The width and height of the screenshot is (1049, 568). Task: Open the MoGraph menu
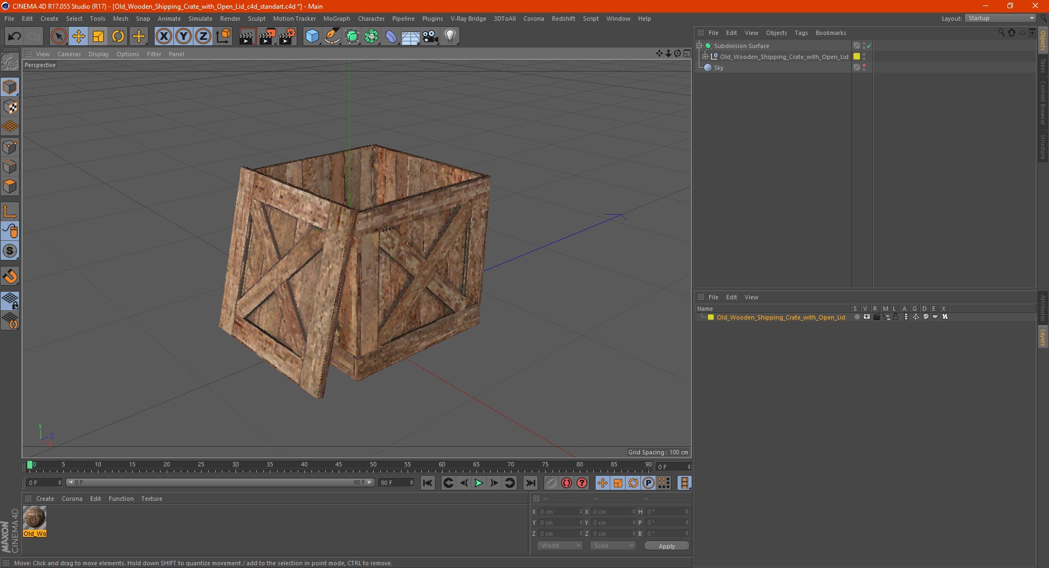337,19
